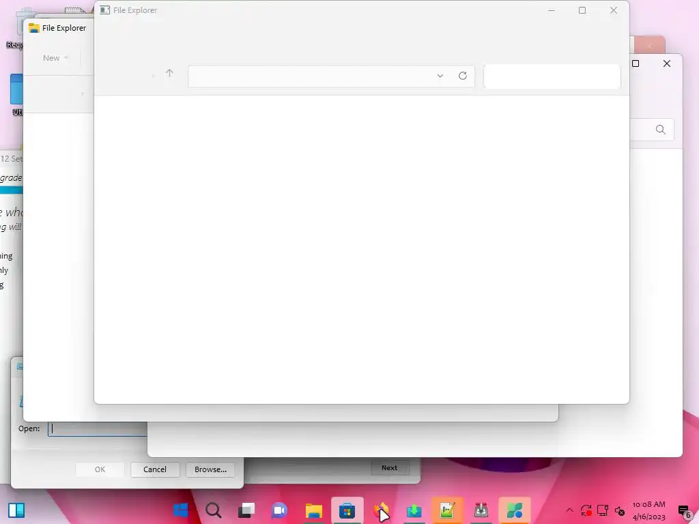Click the OK button in Run dialog
Screen dimensions: 699x524
pos(100,469)
